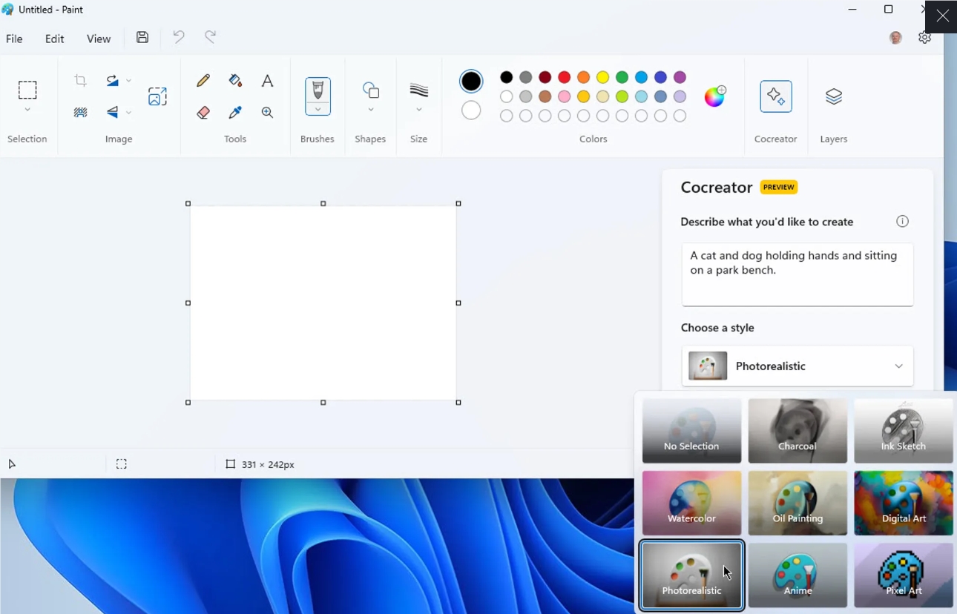
Task: Open the Layers panel icon
Action: point(834,96)
